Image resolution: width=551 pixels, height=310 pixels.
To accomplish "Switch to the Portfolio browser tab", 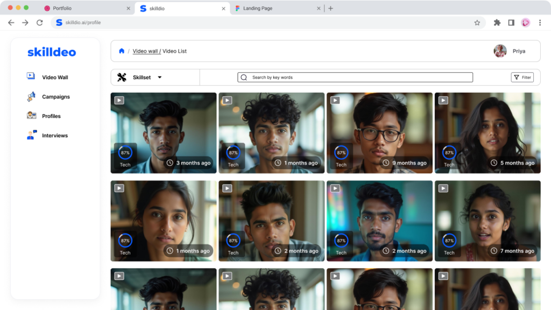I will click(87, 9).
